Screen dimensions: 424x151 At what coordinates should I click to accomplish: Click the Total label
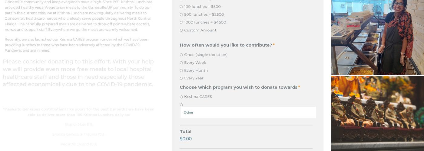tap(185, 132)
